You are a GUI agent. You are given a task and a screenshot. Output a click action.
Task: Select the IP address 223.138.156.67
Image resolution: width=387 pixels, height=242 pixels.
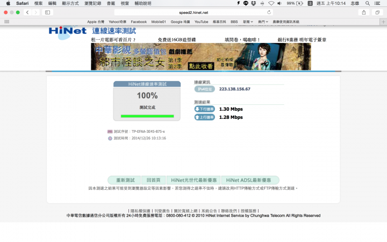click(x=234, y=89)
